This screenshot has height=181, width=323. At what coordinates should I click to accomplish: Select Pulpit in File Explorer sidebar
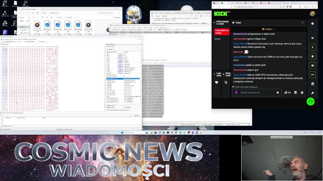(23, 27)
